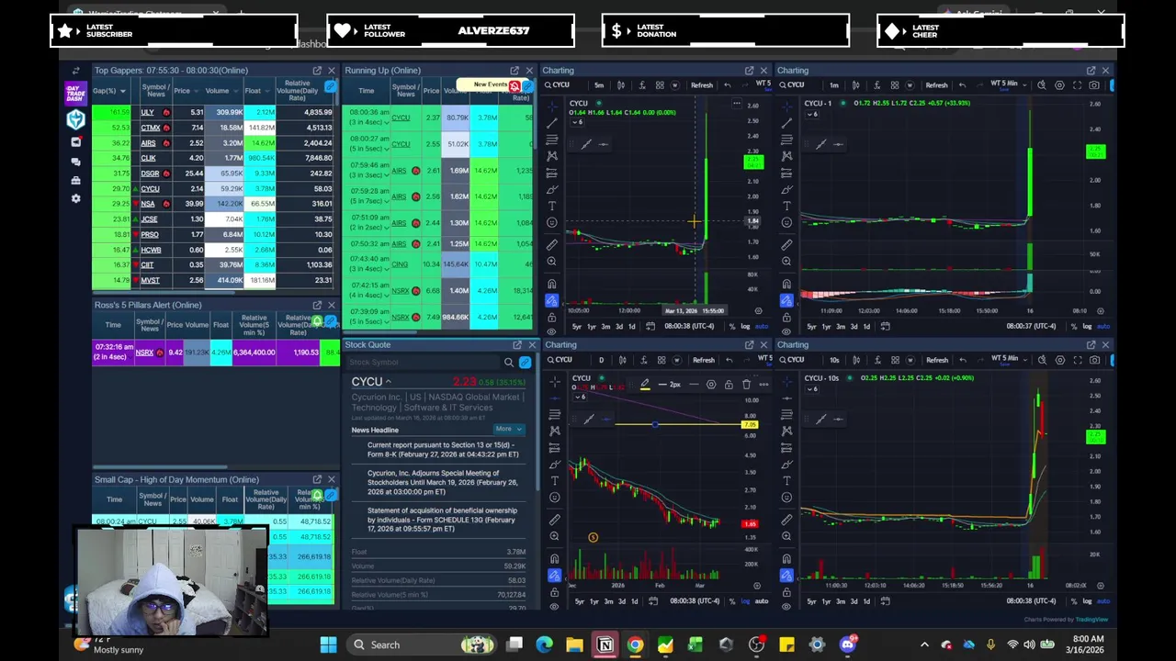This screenshot has width=1176, height=661.
Task: Pop out the Top Gappers panel
Action: click(x=317, y=71)
